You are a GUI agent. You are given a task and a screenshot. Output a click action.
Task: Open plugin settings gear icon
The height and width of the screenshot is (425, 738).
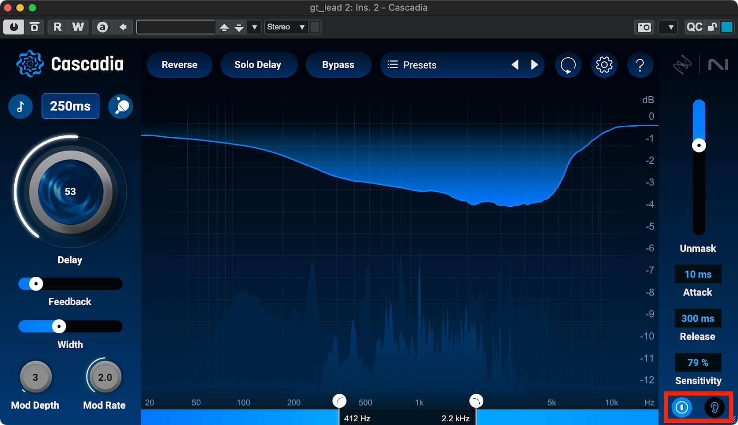[604, 65]
